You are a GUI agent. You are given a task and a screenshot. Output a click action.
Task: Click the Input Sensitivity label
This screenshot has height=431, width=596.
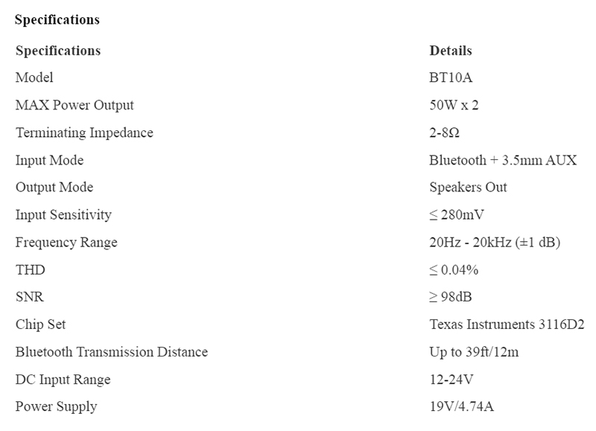point(63,214)
